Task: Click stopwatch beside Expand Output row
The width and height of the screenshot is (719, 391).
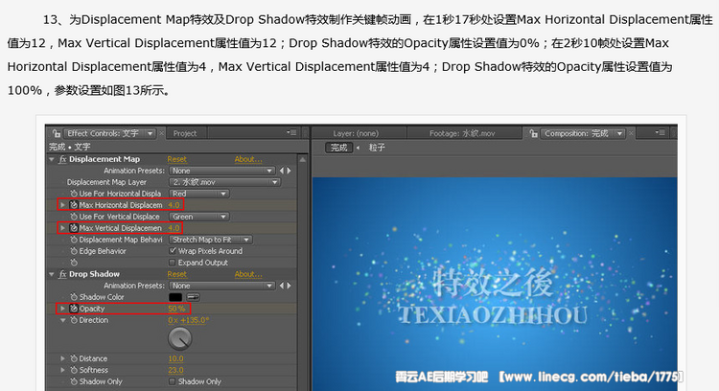Action: 74,263
